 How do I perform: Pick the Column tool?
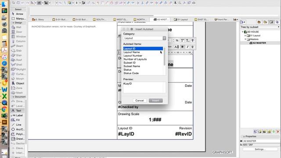click(x=18, y=41)
